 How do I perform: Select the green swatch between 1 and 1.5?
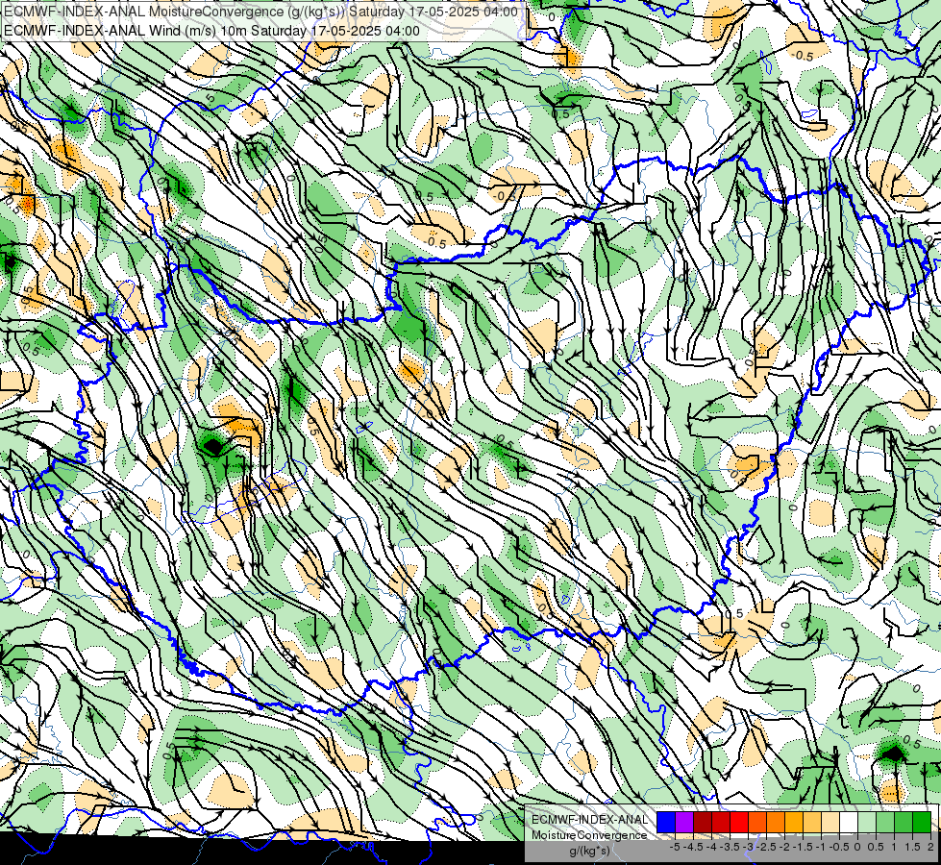click(x=904, y=823)
